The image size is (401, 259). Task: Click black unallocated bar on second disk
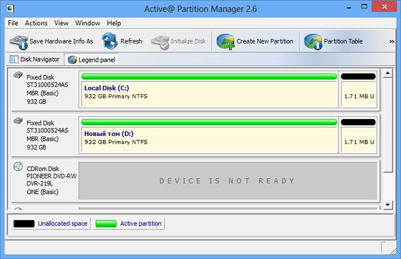pos(358,122)
